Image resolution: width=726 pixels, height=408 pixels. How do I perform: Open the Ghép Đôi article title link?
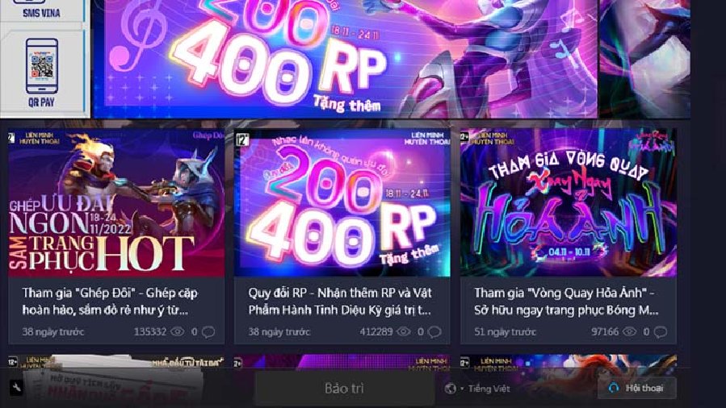coord(110,302)
